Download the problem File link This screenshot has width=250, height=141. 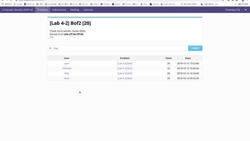pos(52,37)
